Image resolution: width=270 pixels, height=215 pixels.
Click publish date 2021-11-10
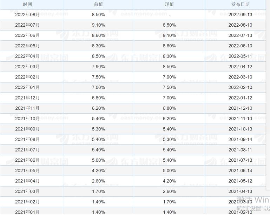[x=240, y=119]
